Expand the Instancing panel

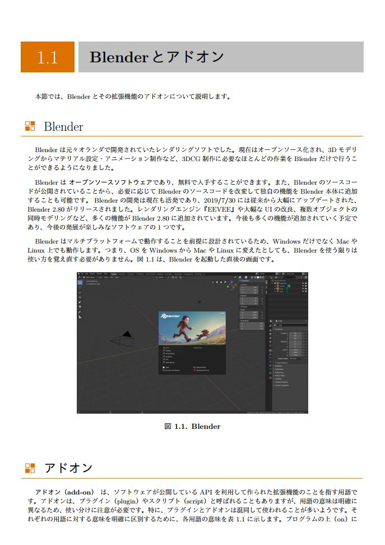click(279, 373)
